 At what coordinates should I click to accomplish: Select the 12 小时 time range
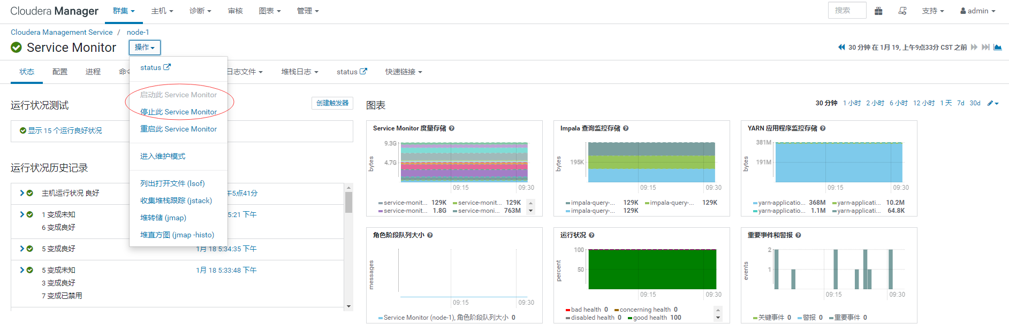pyautogui.click(x=924, y=103)
